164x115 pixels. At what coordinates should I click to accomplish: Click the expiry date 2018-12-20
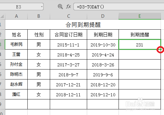coord(103,84)
